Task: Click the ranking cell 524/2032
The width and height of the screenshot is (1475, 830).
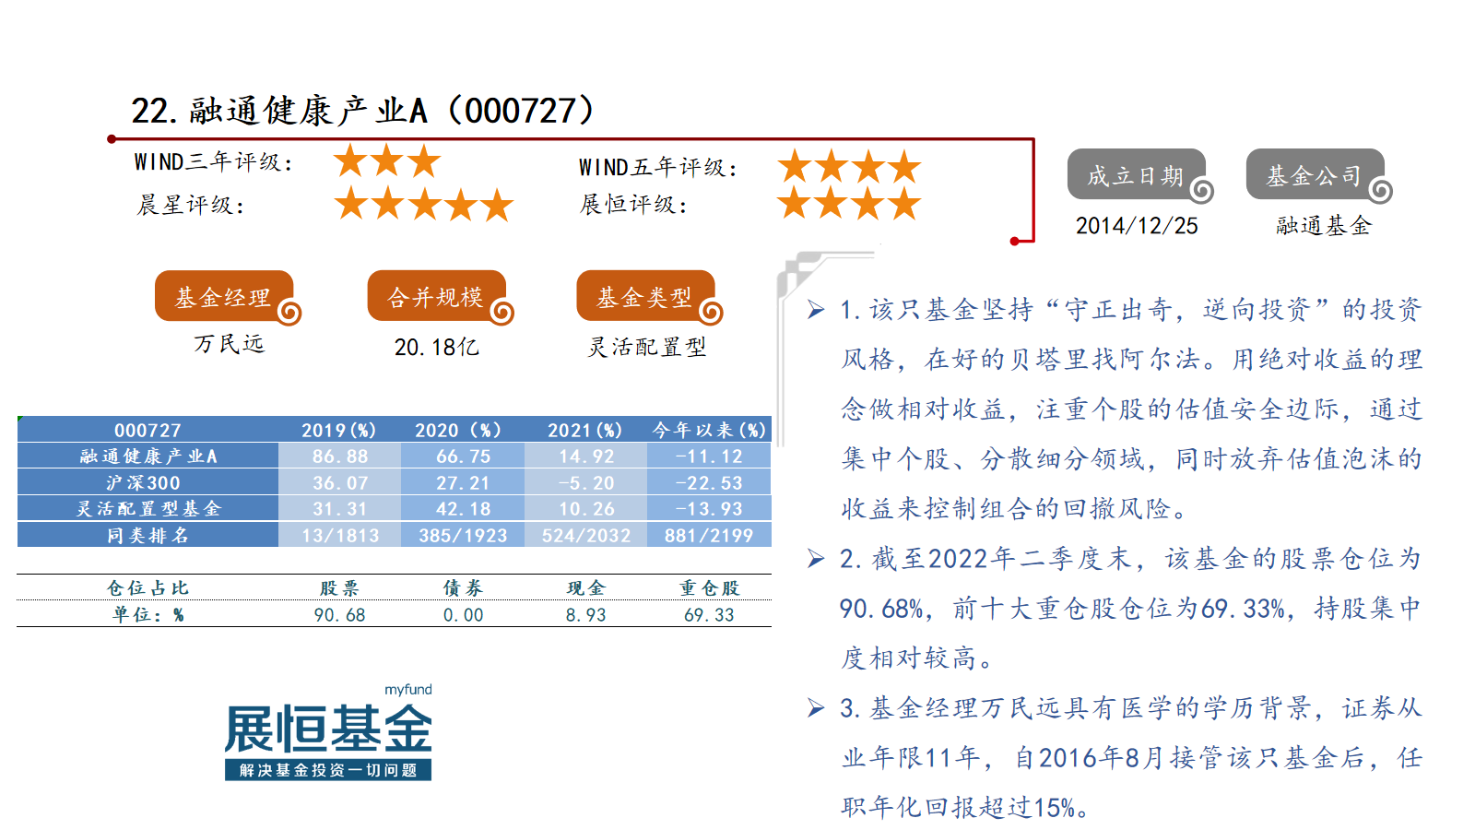Action: coord(585,535)
